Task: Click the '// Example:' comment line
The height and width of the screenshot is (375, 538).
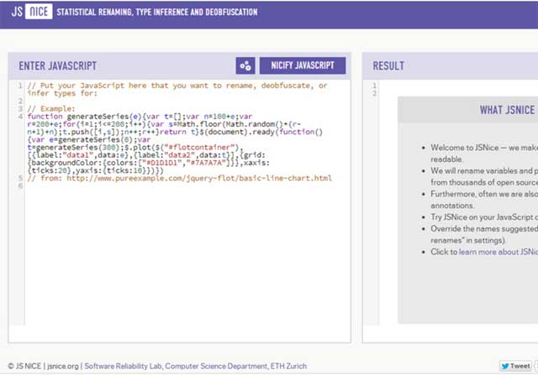Action: click(50, 108)
